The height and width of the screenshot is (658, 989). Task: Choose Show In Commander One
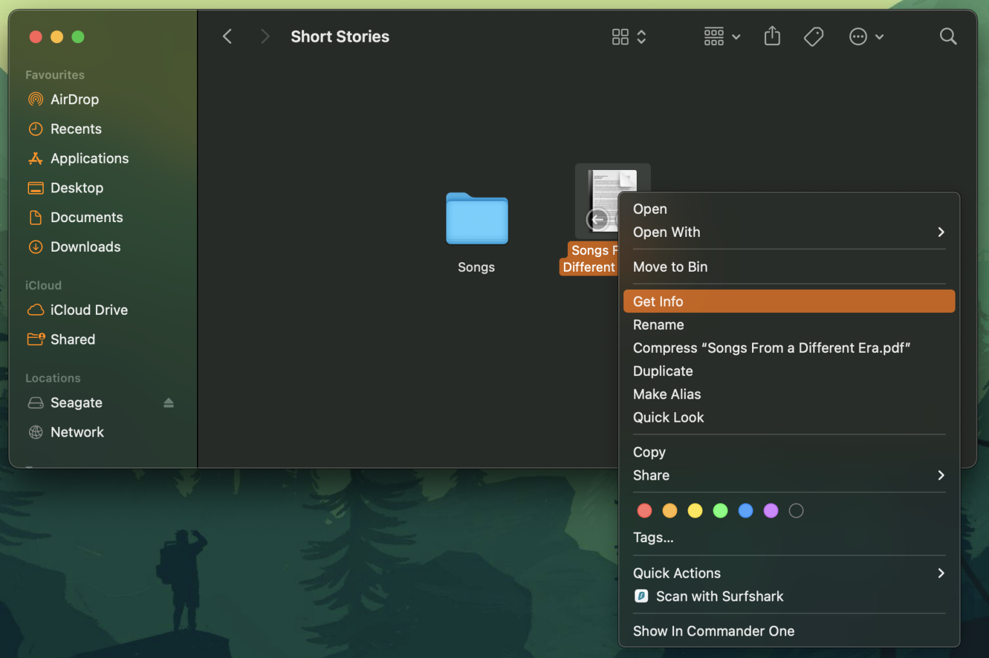(x=713, y=631)
